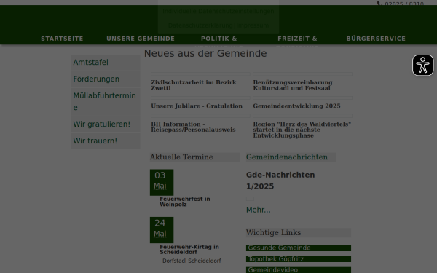Open Feuerwehrfest in Weinpolz event
This screenshot has height=273, width=437.
tap(185, 202)
